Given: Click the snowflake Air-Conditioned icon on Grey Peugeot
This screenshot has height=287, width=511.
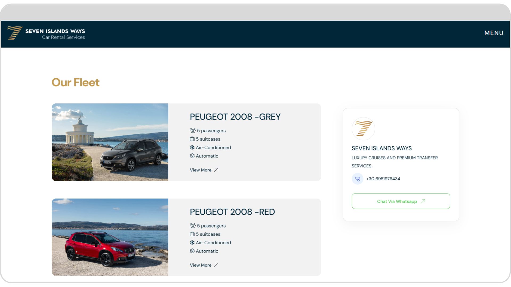Looking at the screenshot, I should coord(192,147).
